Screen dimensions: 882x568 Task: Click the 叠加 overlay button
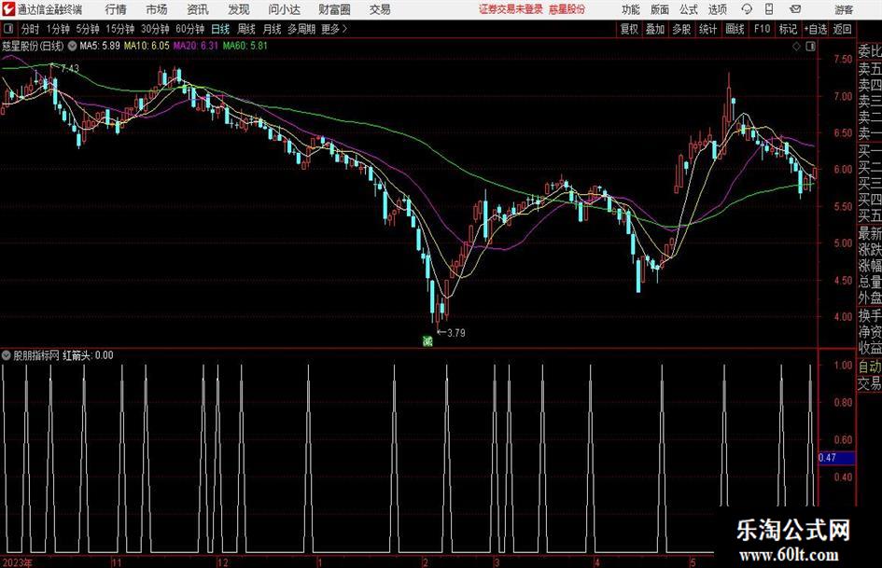[655, 29]
